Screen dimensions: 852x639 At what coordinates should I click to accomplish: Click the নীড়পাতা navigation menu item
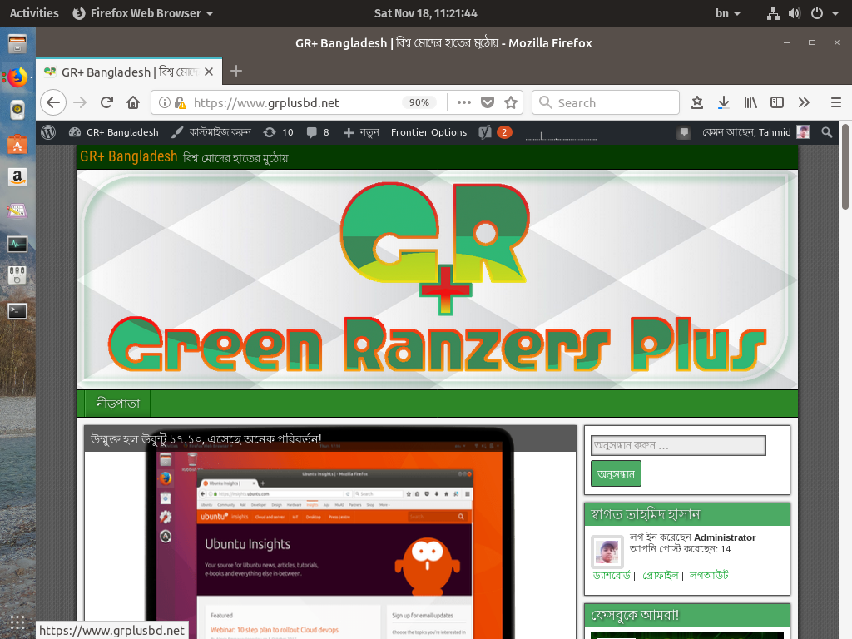coord(118,404)
